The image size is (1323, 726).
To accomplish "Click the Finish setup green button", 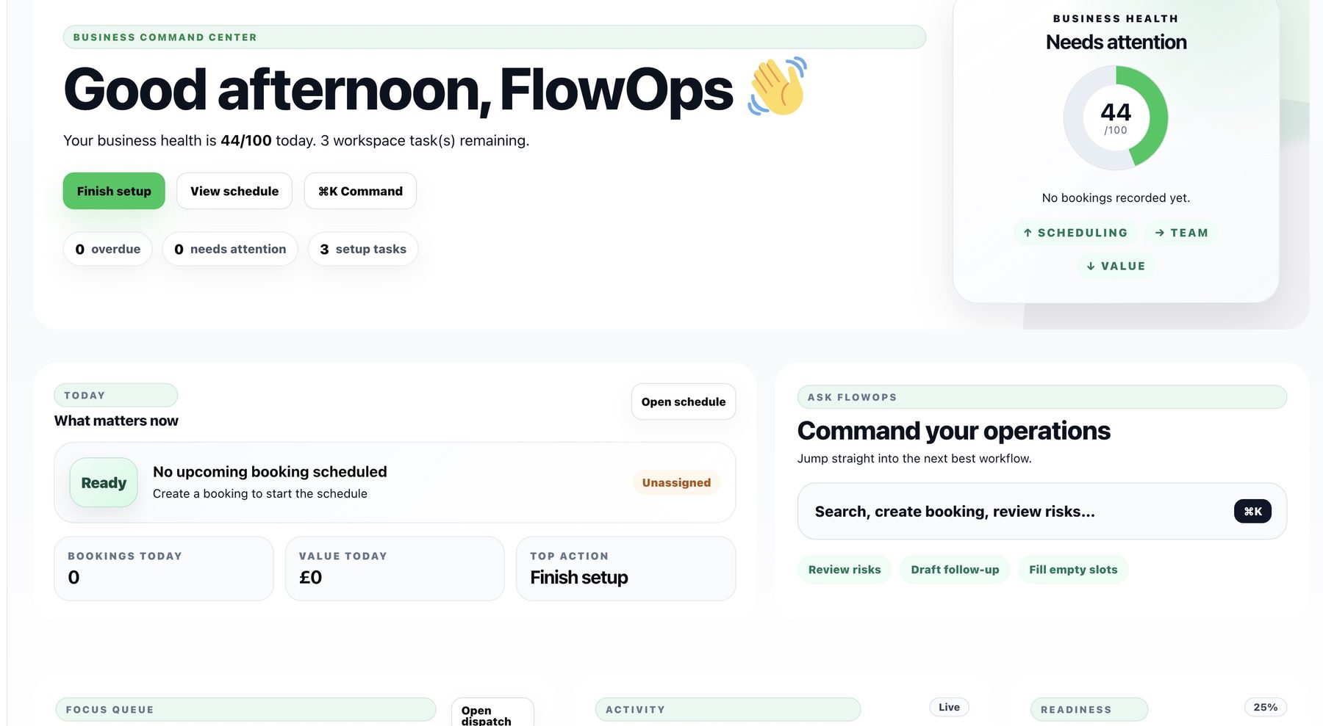I will coord(114,191).
